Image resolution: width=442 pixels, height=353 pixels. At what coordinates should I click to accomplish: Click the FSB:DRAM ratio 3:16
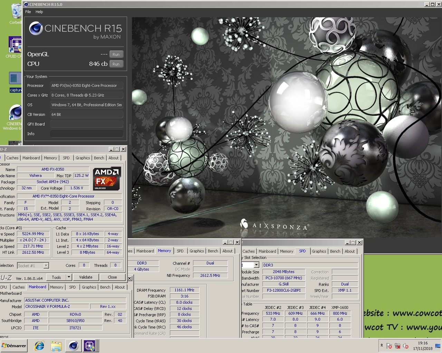point(184,296)
